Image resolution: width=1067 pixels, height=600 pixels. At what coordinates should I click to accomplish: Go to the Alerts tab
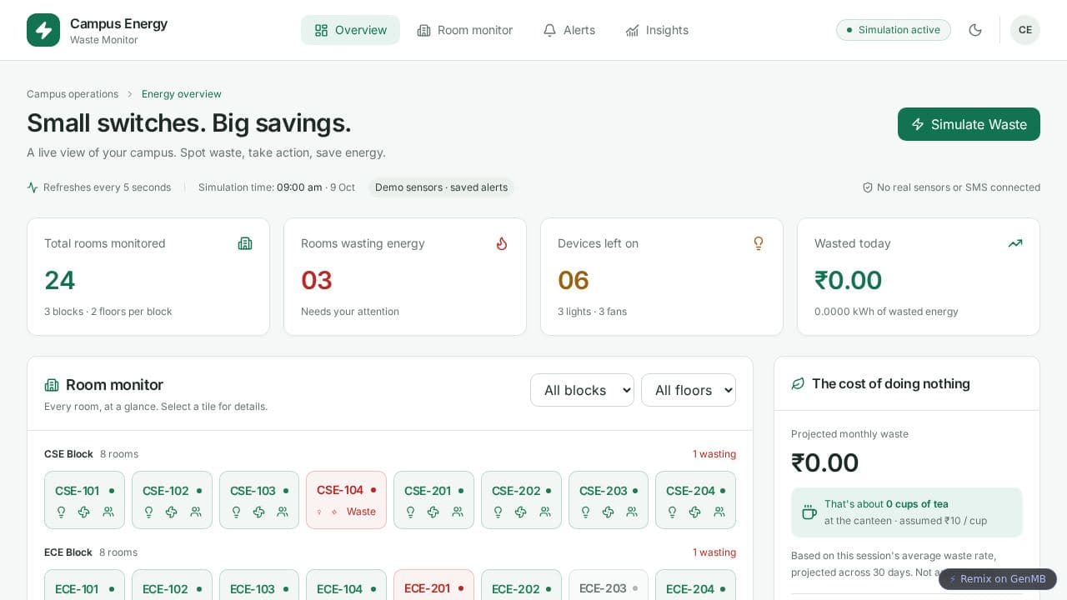pyautogui.click(x=569, y=30)
